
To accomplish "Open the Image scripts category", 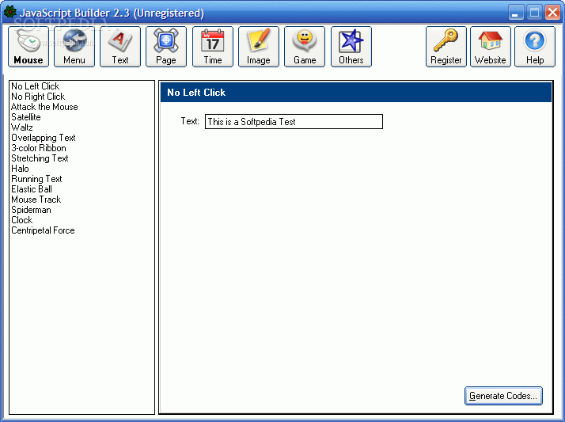I will (259, 47).
